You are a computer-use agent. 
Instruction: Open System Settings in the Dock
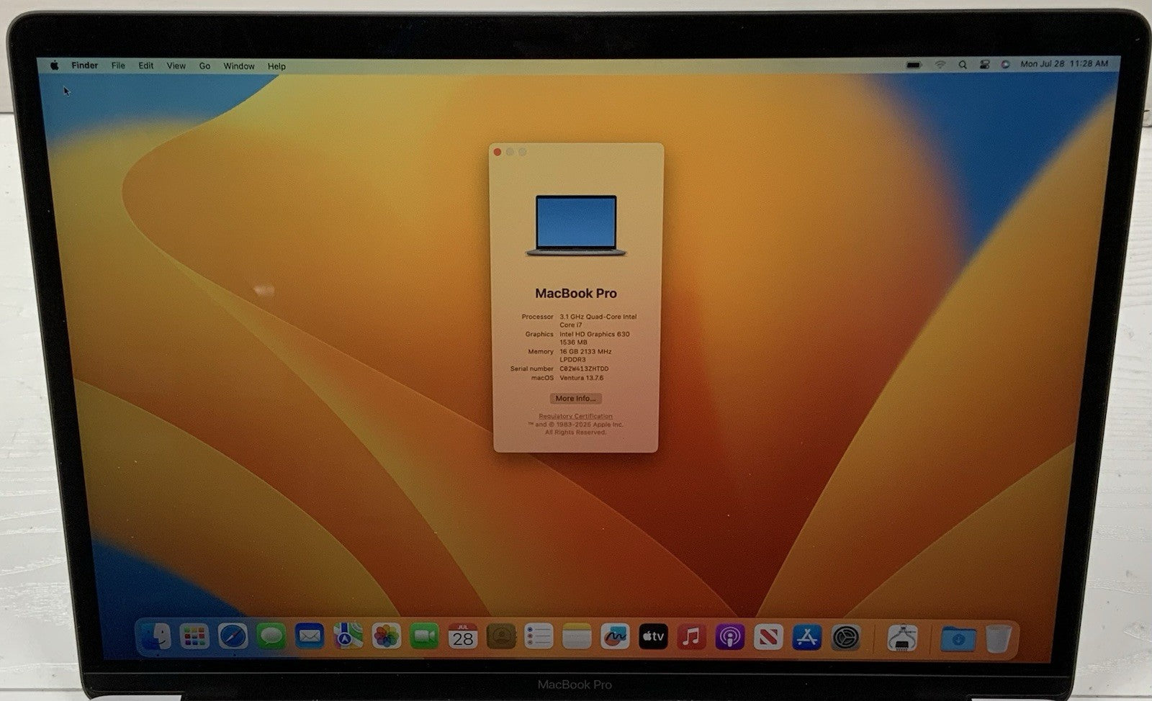pos(846,637)
